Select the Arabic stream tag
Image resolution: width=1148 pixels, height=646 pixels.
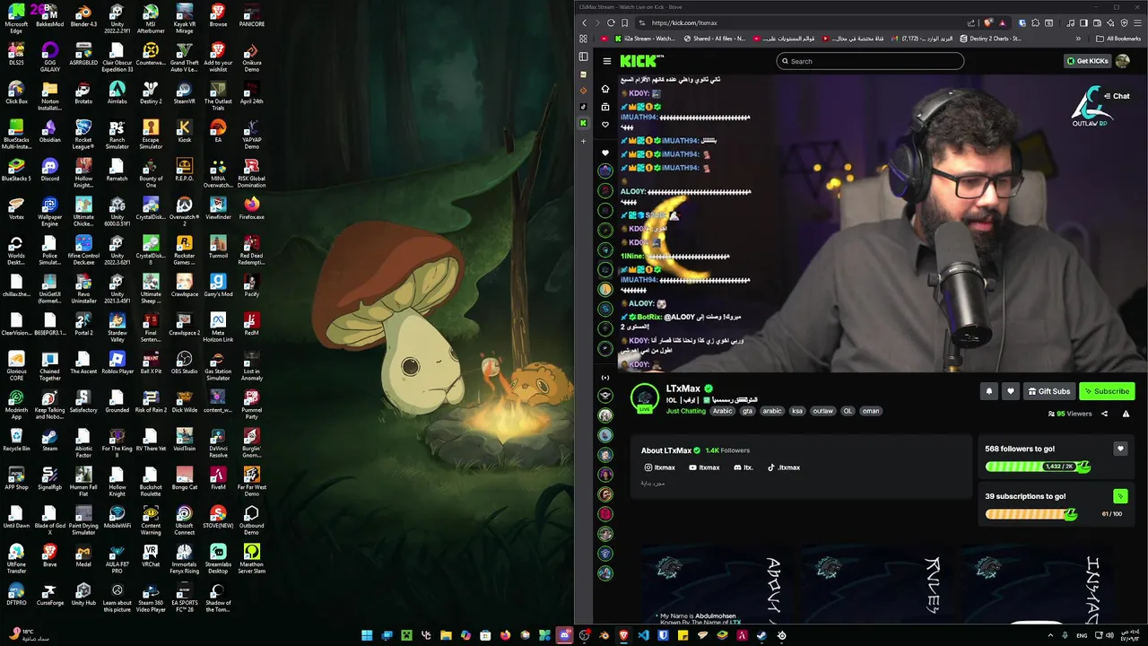pyautogui.click(x=722, y=411)
